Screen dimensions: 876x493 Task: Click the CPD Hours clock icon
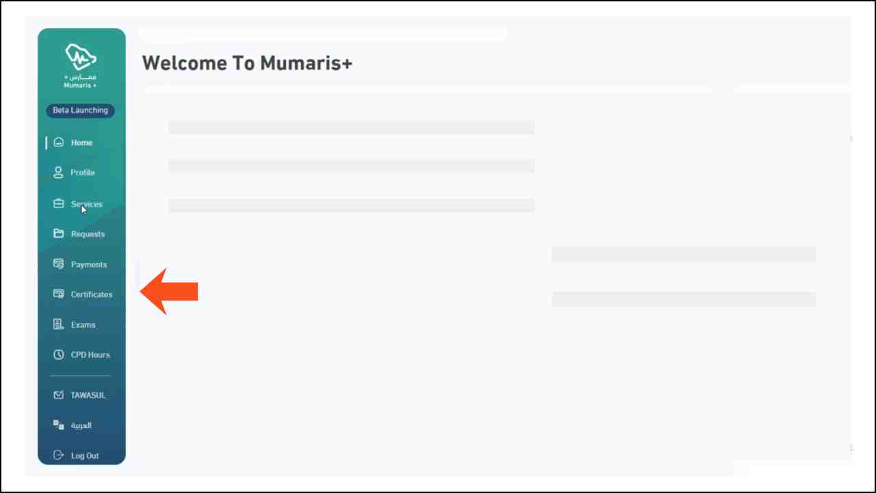(58, 355)
